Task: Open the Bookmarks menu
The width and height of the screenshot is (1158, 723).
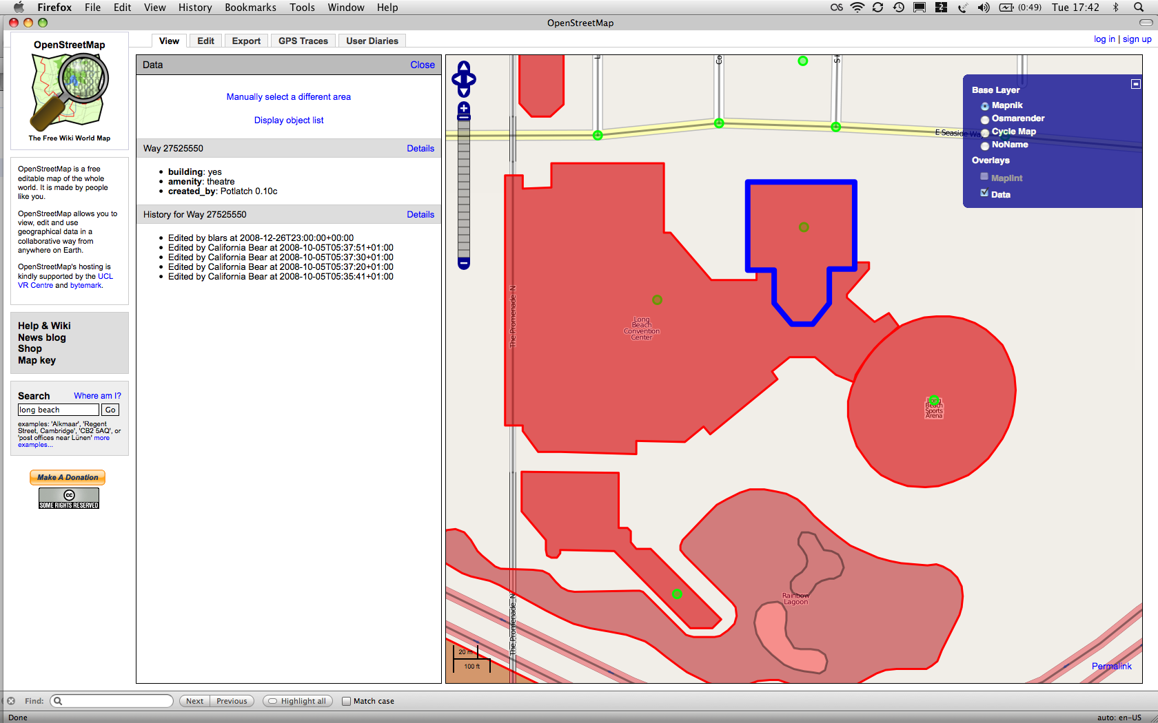Action: click(x=250, y=8)
